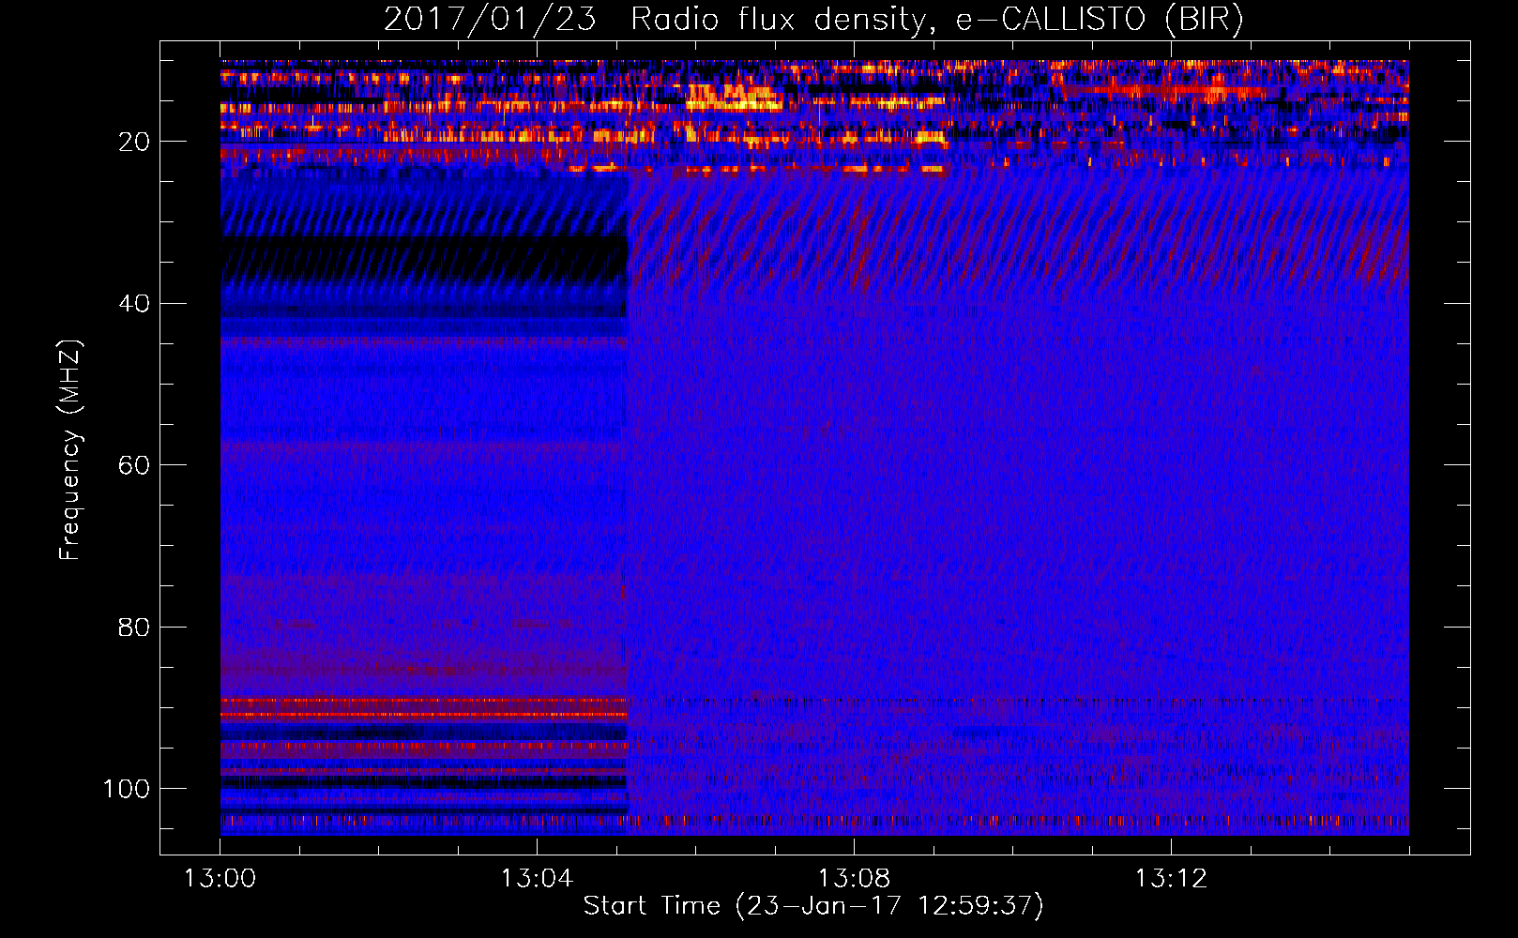
Task: Click frequency tick label 20
Action: tap(134, 142)
